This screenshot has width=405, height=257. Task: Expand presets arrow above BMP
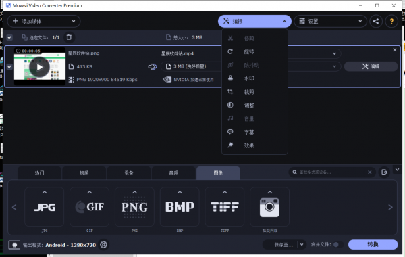pyautogui.click(x=180, y=192)
